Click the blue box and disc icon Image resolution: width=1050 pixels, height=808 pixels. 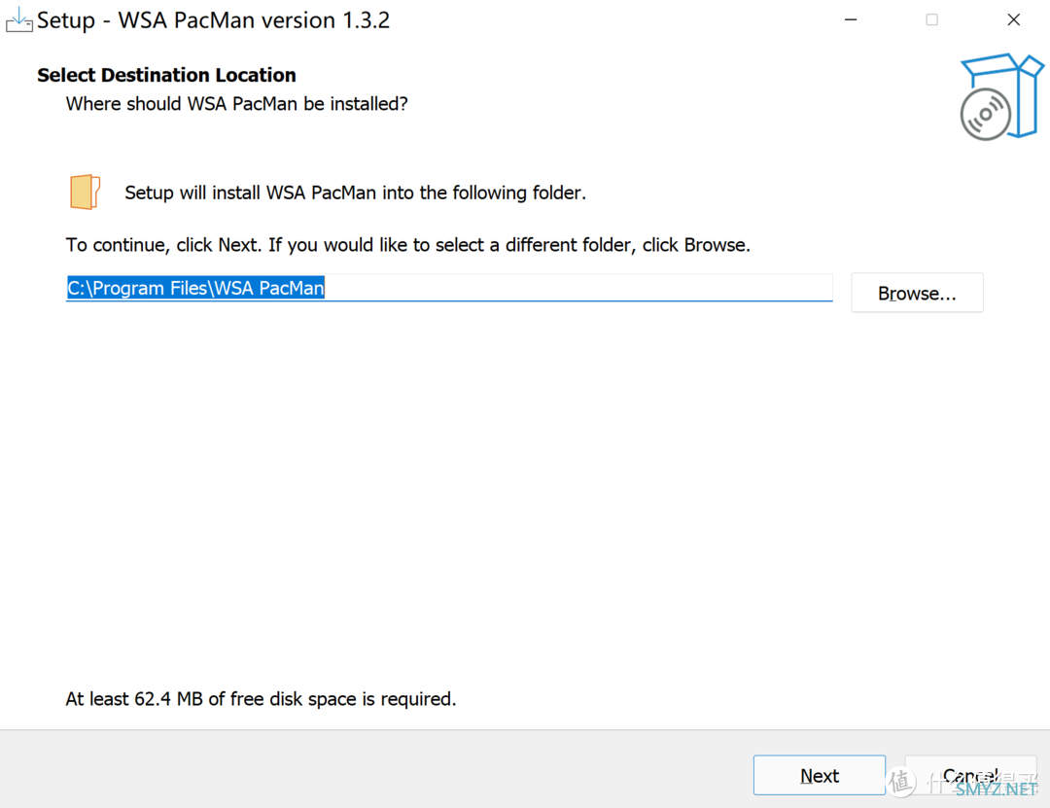(1000, 96)
